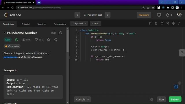Viewport: 185px width, 104px height.
Task: Close the Palindrome Number tab
Action: coord(34,3)
